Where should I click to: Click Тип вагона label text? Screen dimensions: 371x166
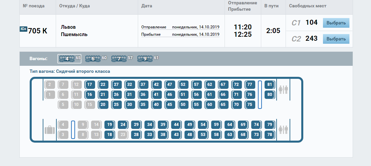coord(70,71)
